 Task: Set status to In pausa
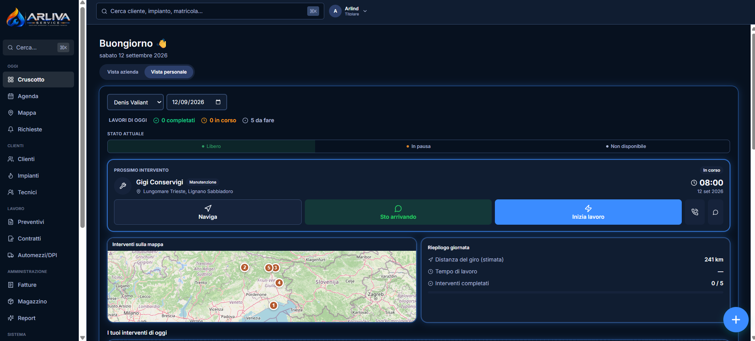pyautogui.click(x=418, y=146)
